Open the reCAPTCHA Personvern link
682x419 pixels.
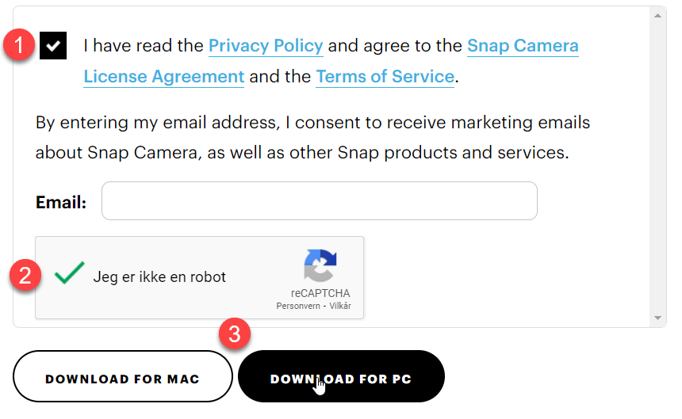click(x=296, y=306)
